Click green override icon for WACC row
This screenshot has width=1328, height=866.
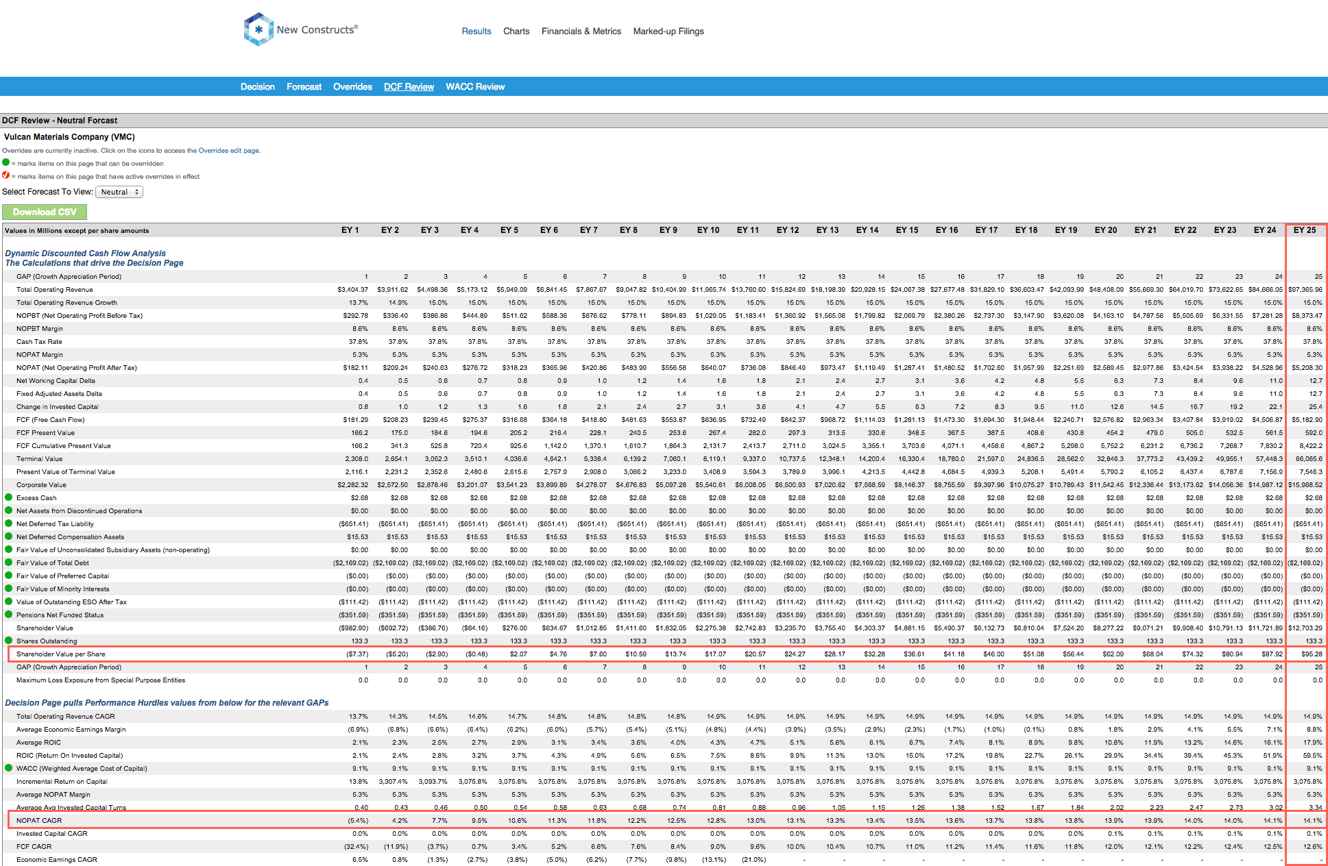pyautogui.click(x=9, y=768)
